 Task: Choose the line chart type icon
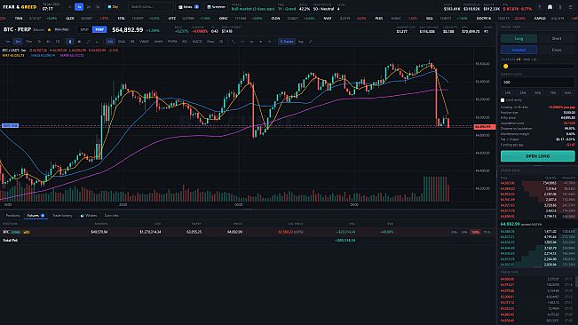tap(88, 42)
